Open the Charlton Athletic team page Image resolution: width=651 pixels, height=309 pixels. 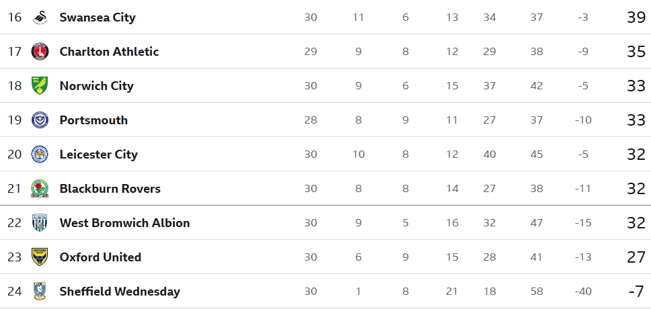pyautogui.click(x=109, y=52)
